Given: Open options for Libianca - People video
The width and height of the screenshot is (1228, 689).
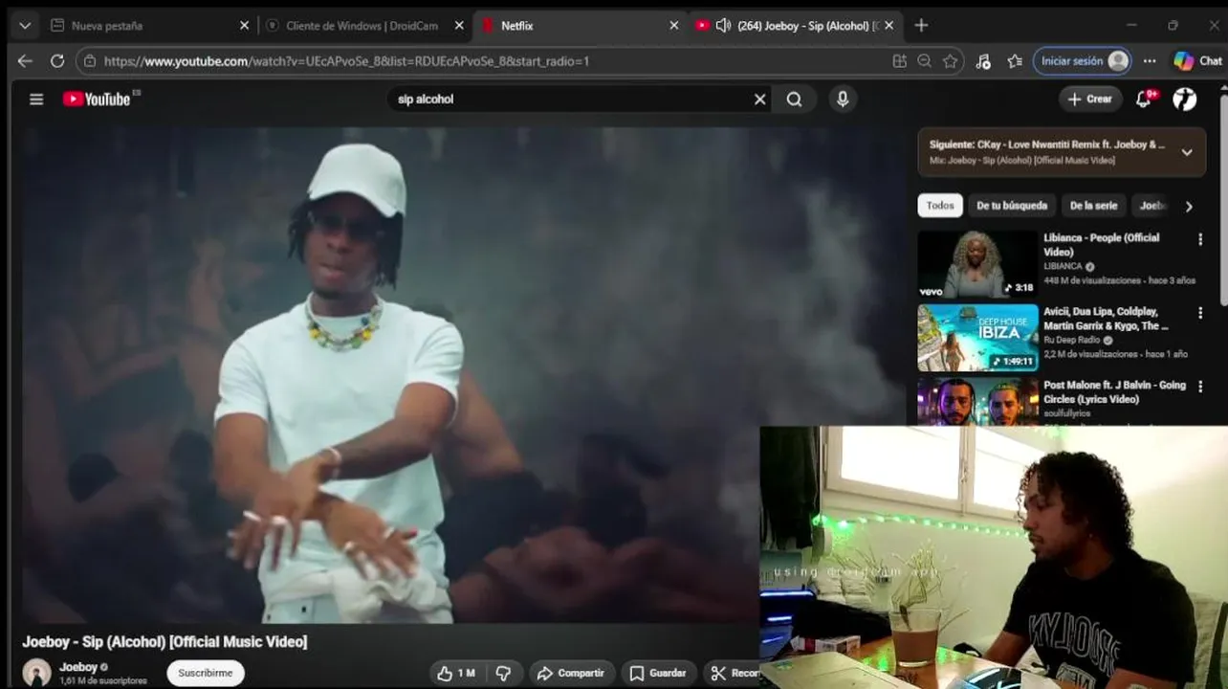Looking at the screenshot, I should 1200,239.
